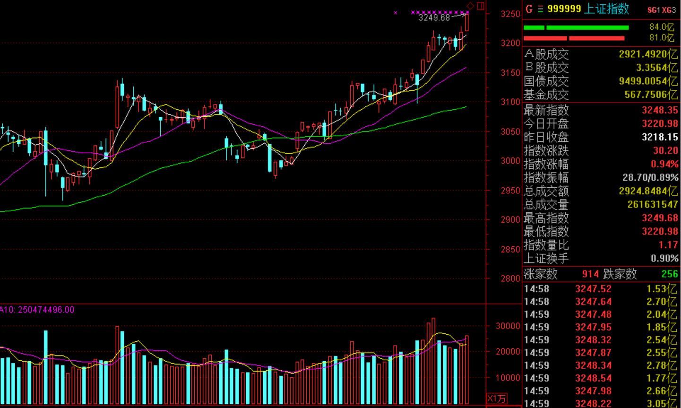This screenshot has width=681, height=408.
Task: Click the 2800 price axis label
Action: pos(510,278)
